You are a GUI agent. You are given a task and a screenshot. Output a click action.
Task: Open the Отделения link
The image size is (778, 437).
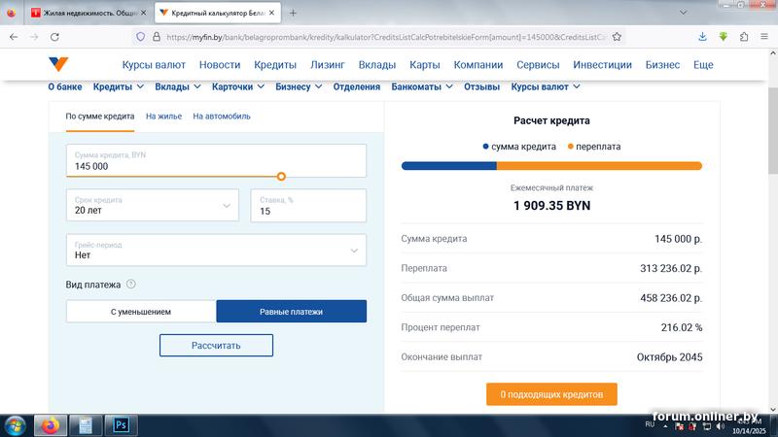pos(356,86)
